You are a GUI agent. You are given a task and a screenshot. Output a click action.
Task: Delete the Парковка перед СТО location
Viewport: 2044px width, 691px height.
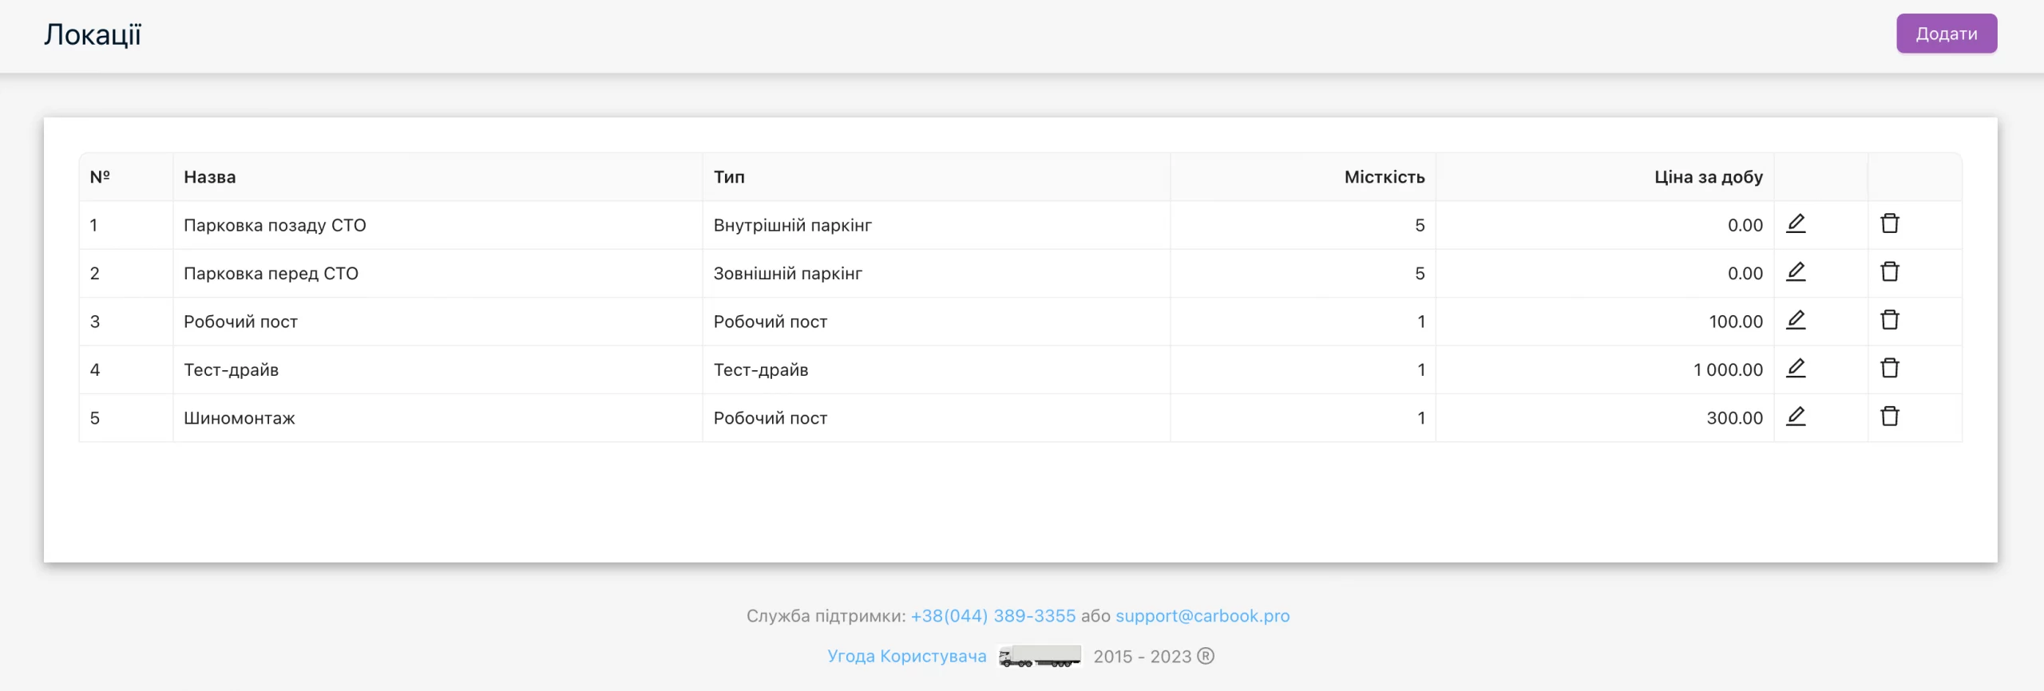(1889, 272)
